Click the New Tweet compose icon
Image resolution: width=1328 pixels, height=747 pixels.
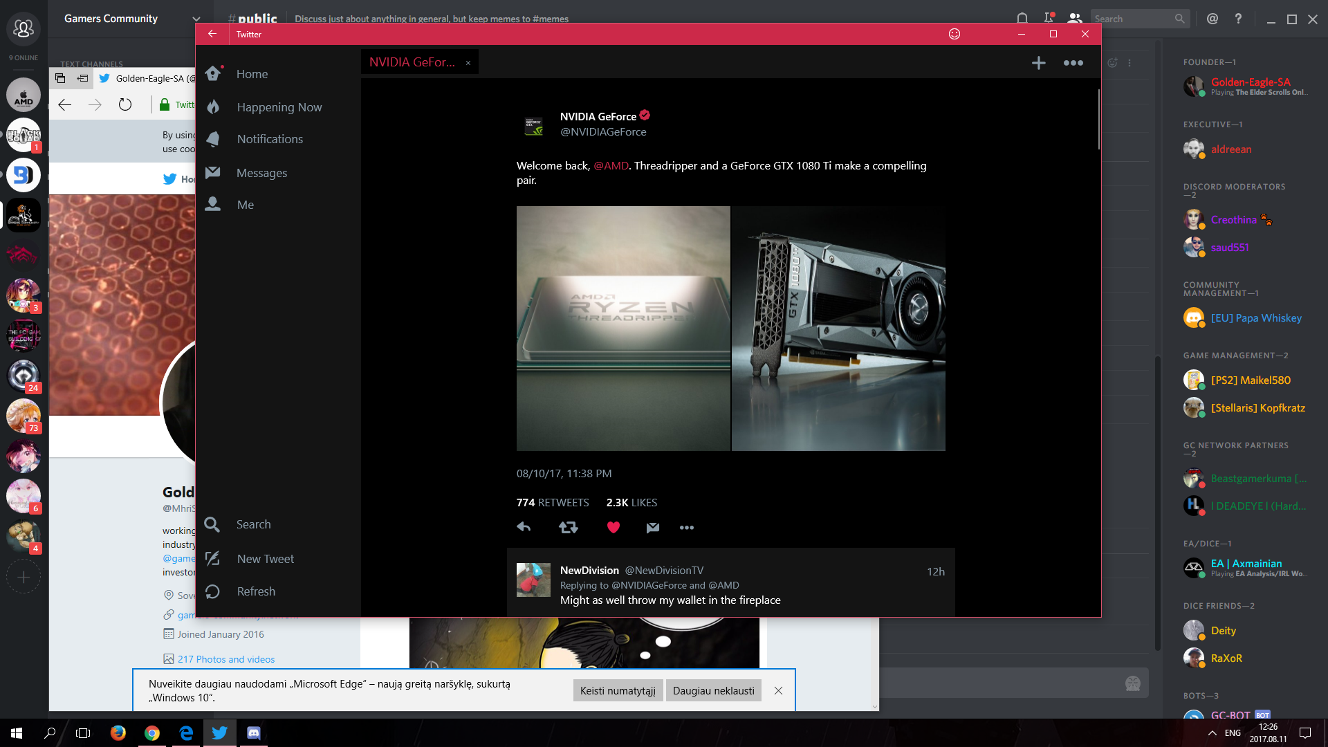(212, 558)
